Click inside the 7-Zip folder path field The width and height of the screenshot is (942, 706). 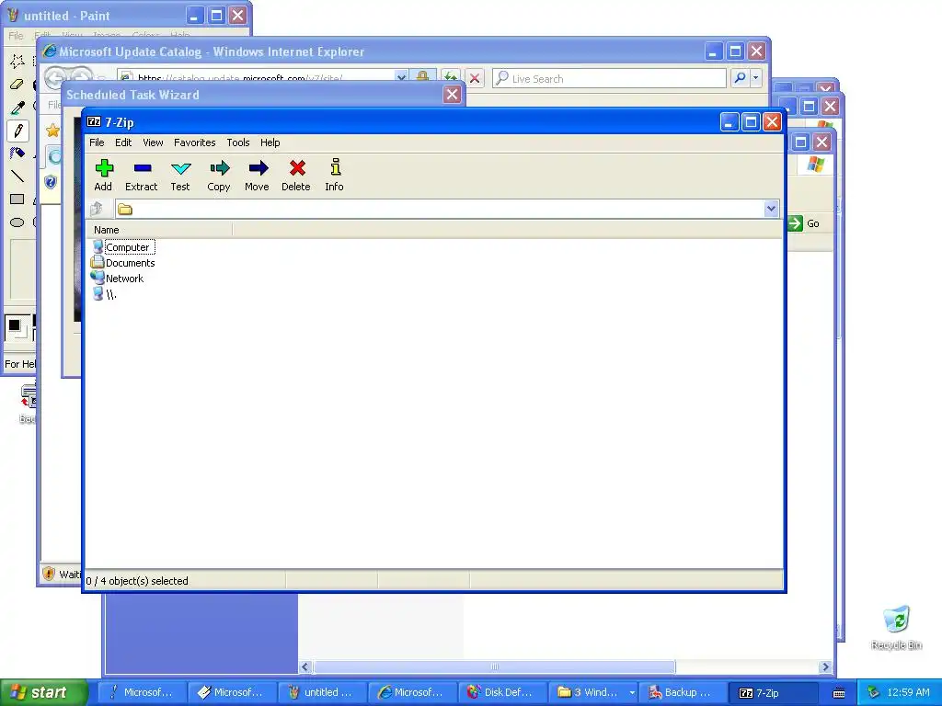(448, 209)
